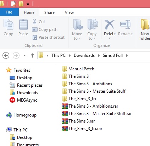Open the Delete options dropdown arrow
This screenshot has width=150, height=146.
click(110, 38)
